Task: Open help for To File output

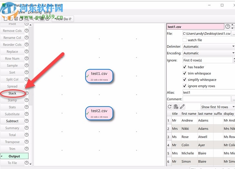Action: 26,163
